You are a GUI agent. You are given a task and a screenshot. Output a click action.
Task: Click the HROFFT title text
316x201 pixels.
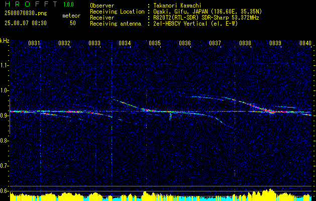pyautogui.click(x=32, y=4)
